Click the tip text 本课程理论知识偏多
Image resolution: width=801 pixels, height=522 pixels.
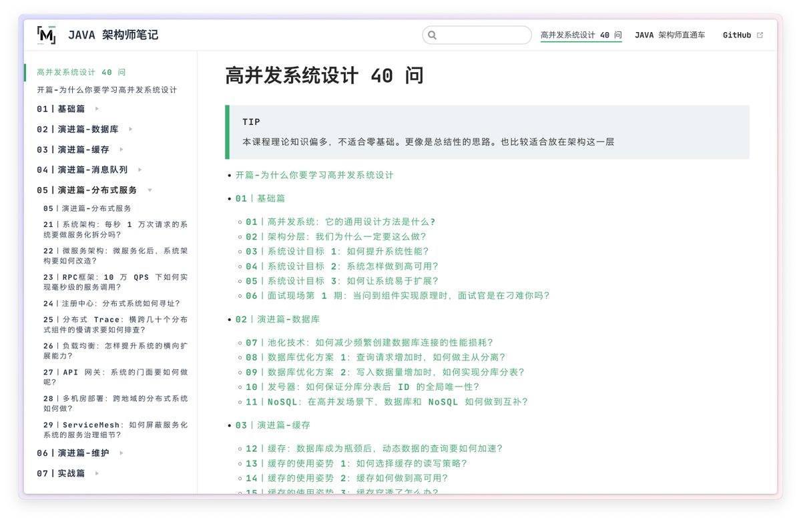428,142
